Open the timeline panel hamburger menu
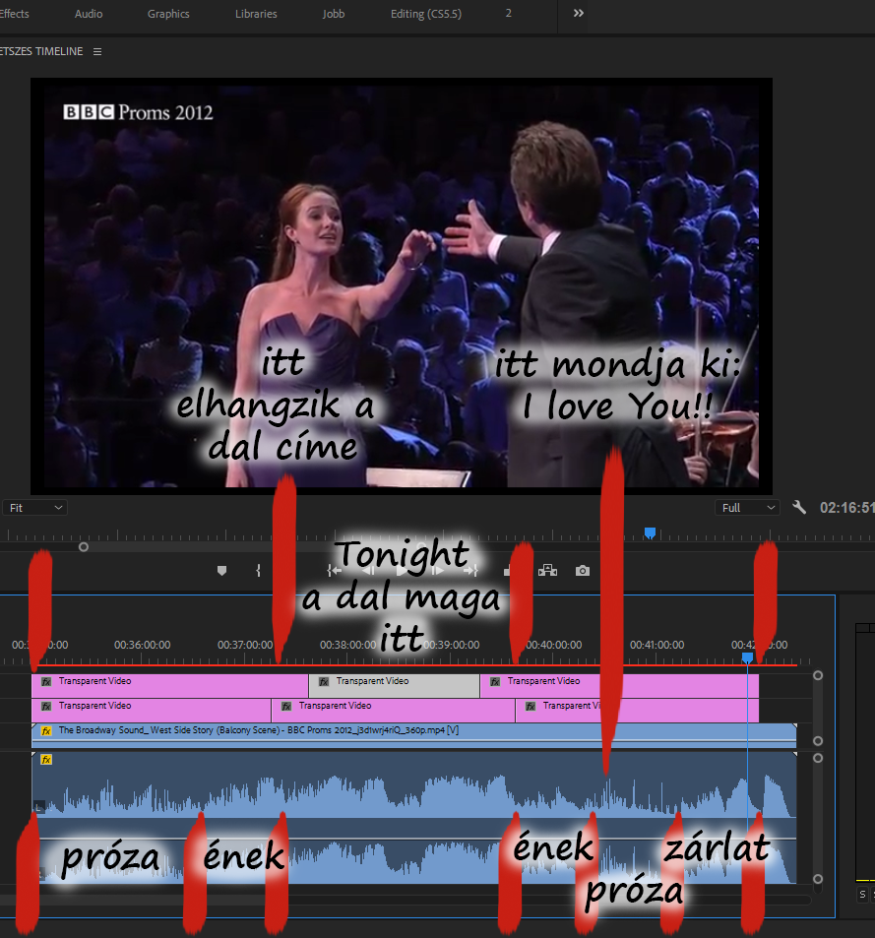This screenshot has height=938, width=875. coord(97,52)
